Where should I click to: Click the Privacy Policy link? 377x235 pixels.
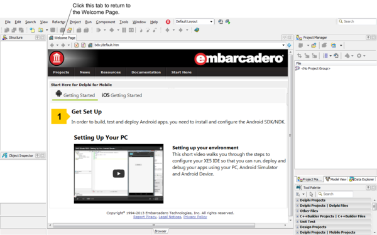pyautogui.click(x=195, y=217)
